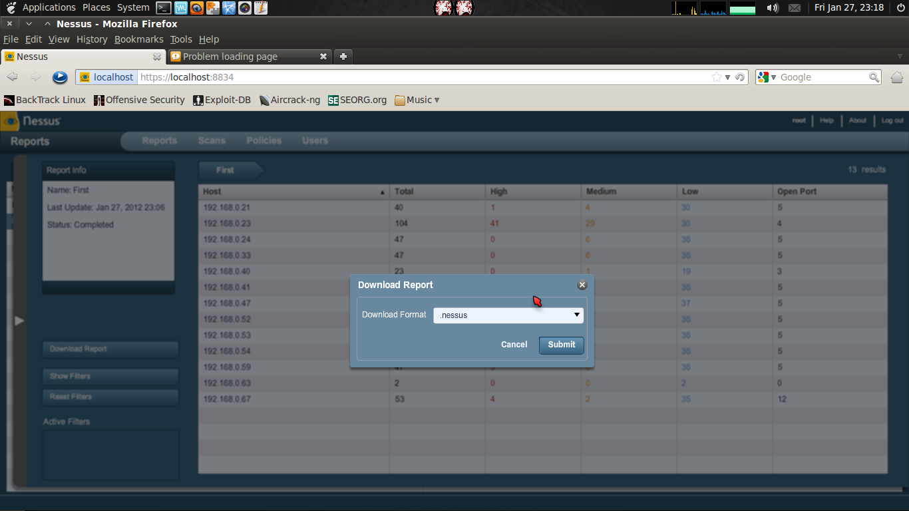Image resolution: width=909 pixels, height=511 pixels.
Task: Open the clock showing Fri Jan 27
Action: coord(849,7)
